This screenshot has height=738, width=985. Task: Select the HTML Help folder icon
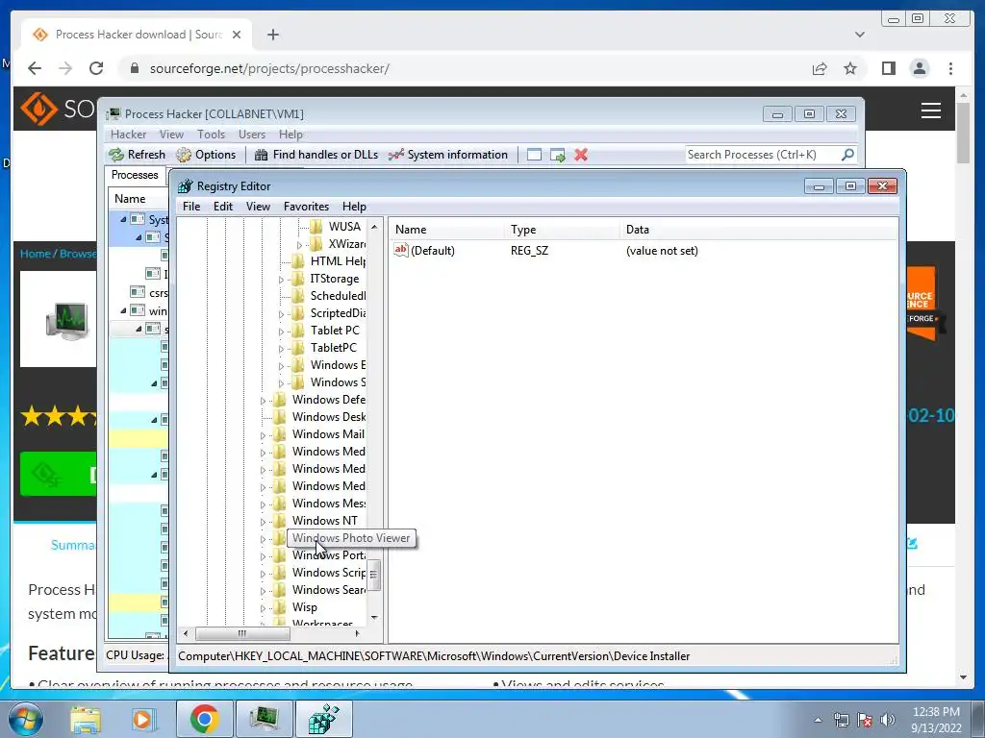[x=298, y=260]
